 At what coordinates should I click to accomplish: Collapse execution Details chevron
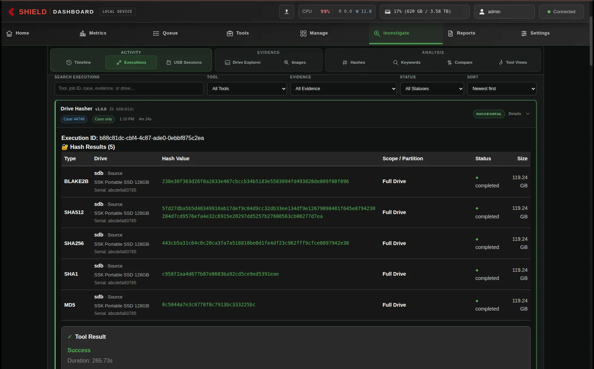tap(528, 114)
